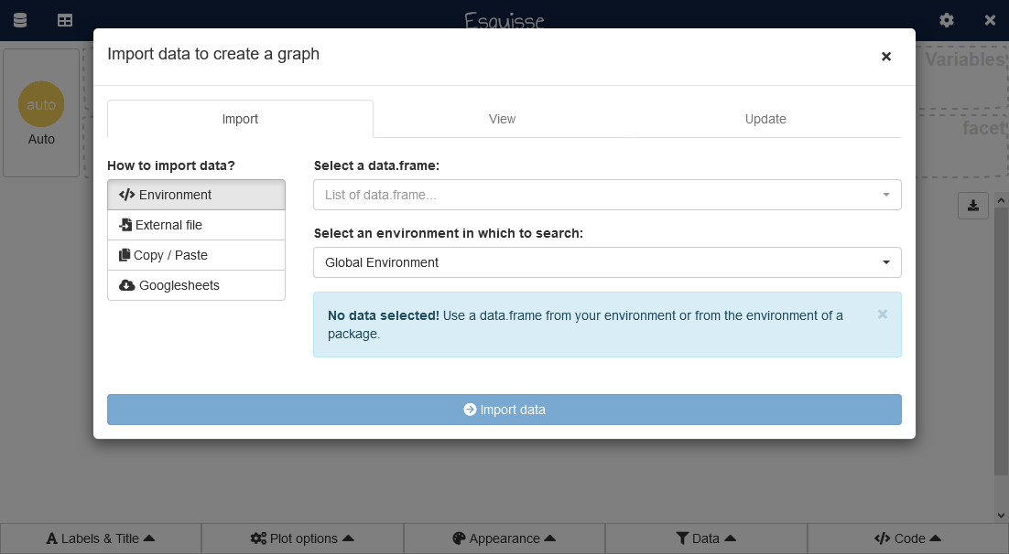Click the download plot icon button
Image resolution: width=1009 pixels, height=554 pixels.
973,205
